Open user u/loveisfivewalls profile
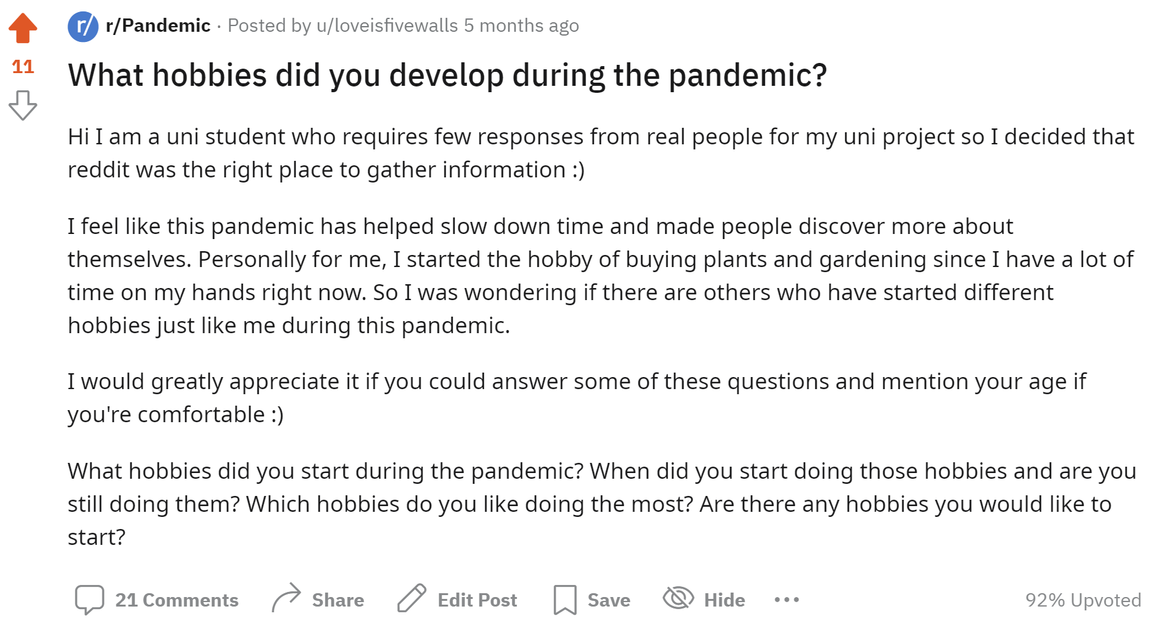The height and width of the screenshot is (625, 1158). (387, 25)
